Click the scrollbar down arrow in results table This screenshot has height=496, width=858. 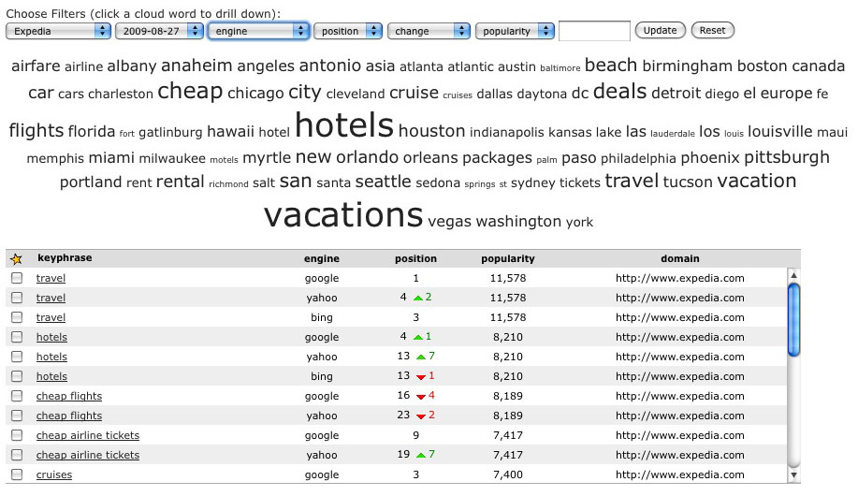[793, 475]
